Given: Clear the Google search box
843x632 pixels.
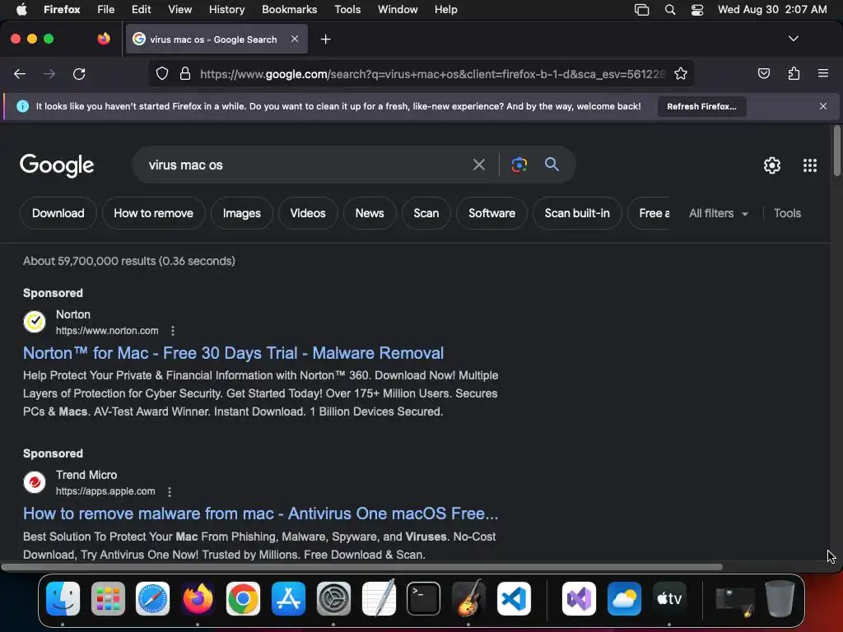Looking at the screenshot, I should [x=478, y=165].
